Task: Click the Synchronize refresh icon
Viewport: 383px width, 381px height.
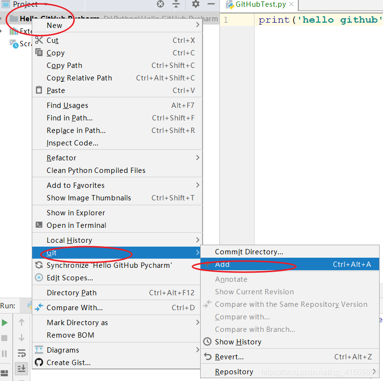Action: (x=39, y=265)
